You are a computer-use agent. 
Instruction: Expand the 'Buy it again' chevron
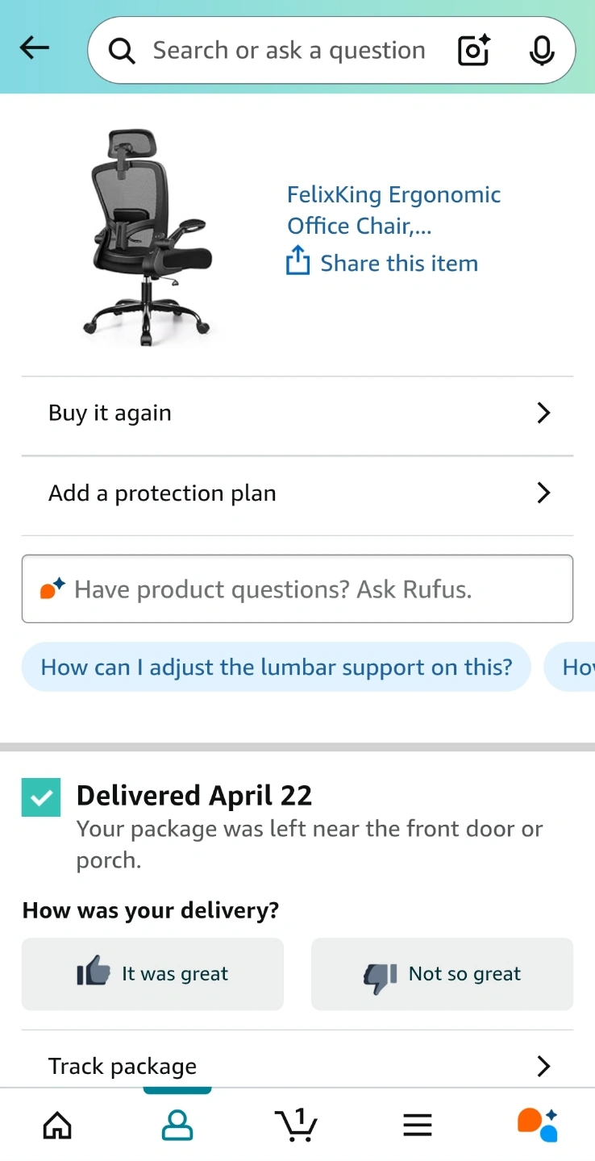(544, 413)
